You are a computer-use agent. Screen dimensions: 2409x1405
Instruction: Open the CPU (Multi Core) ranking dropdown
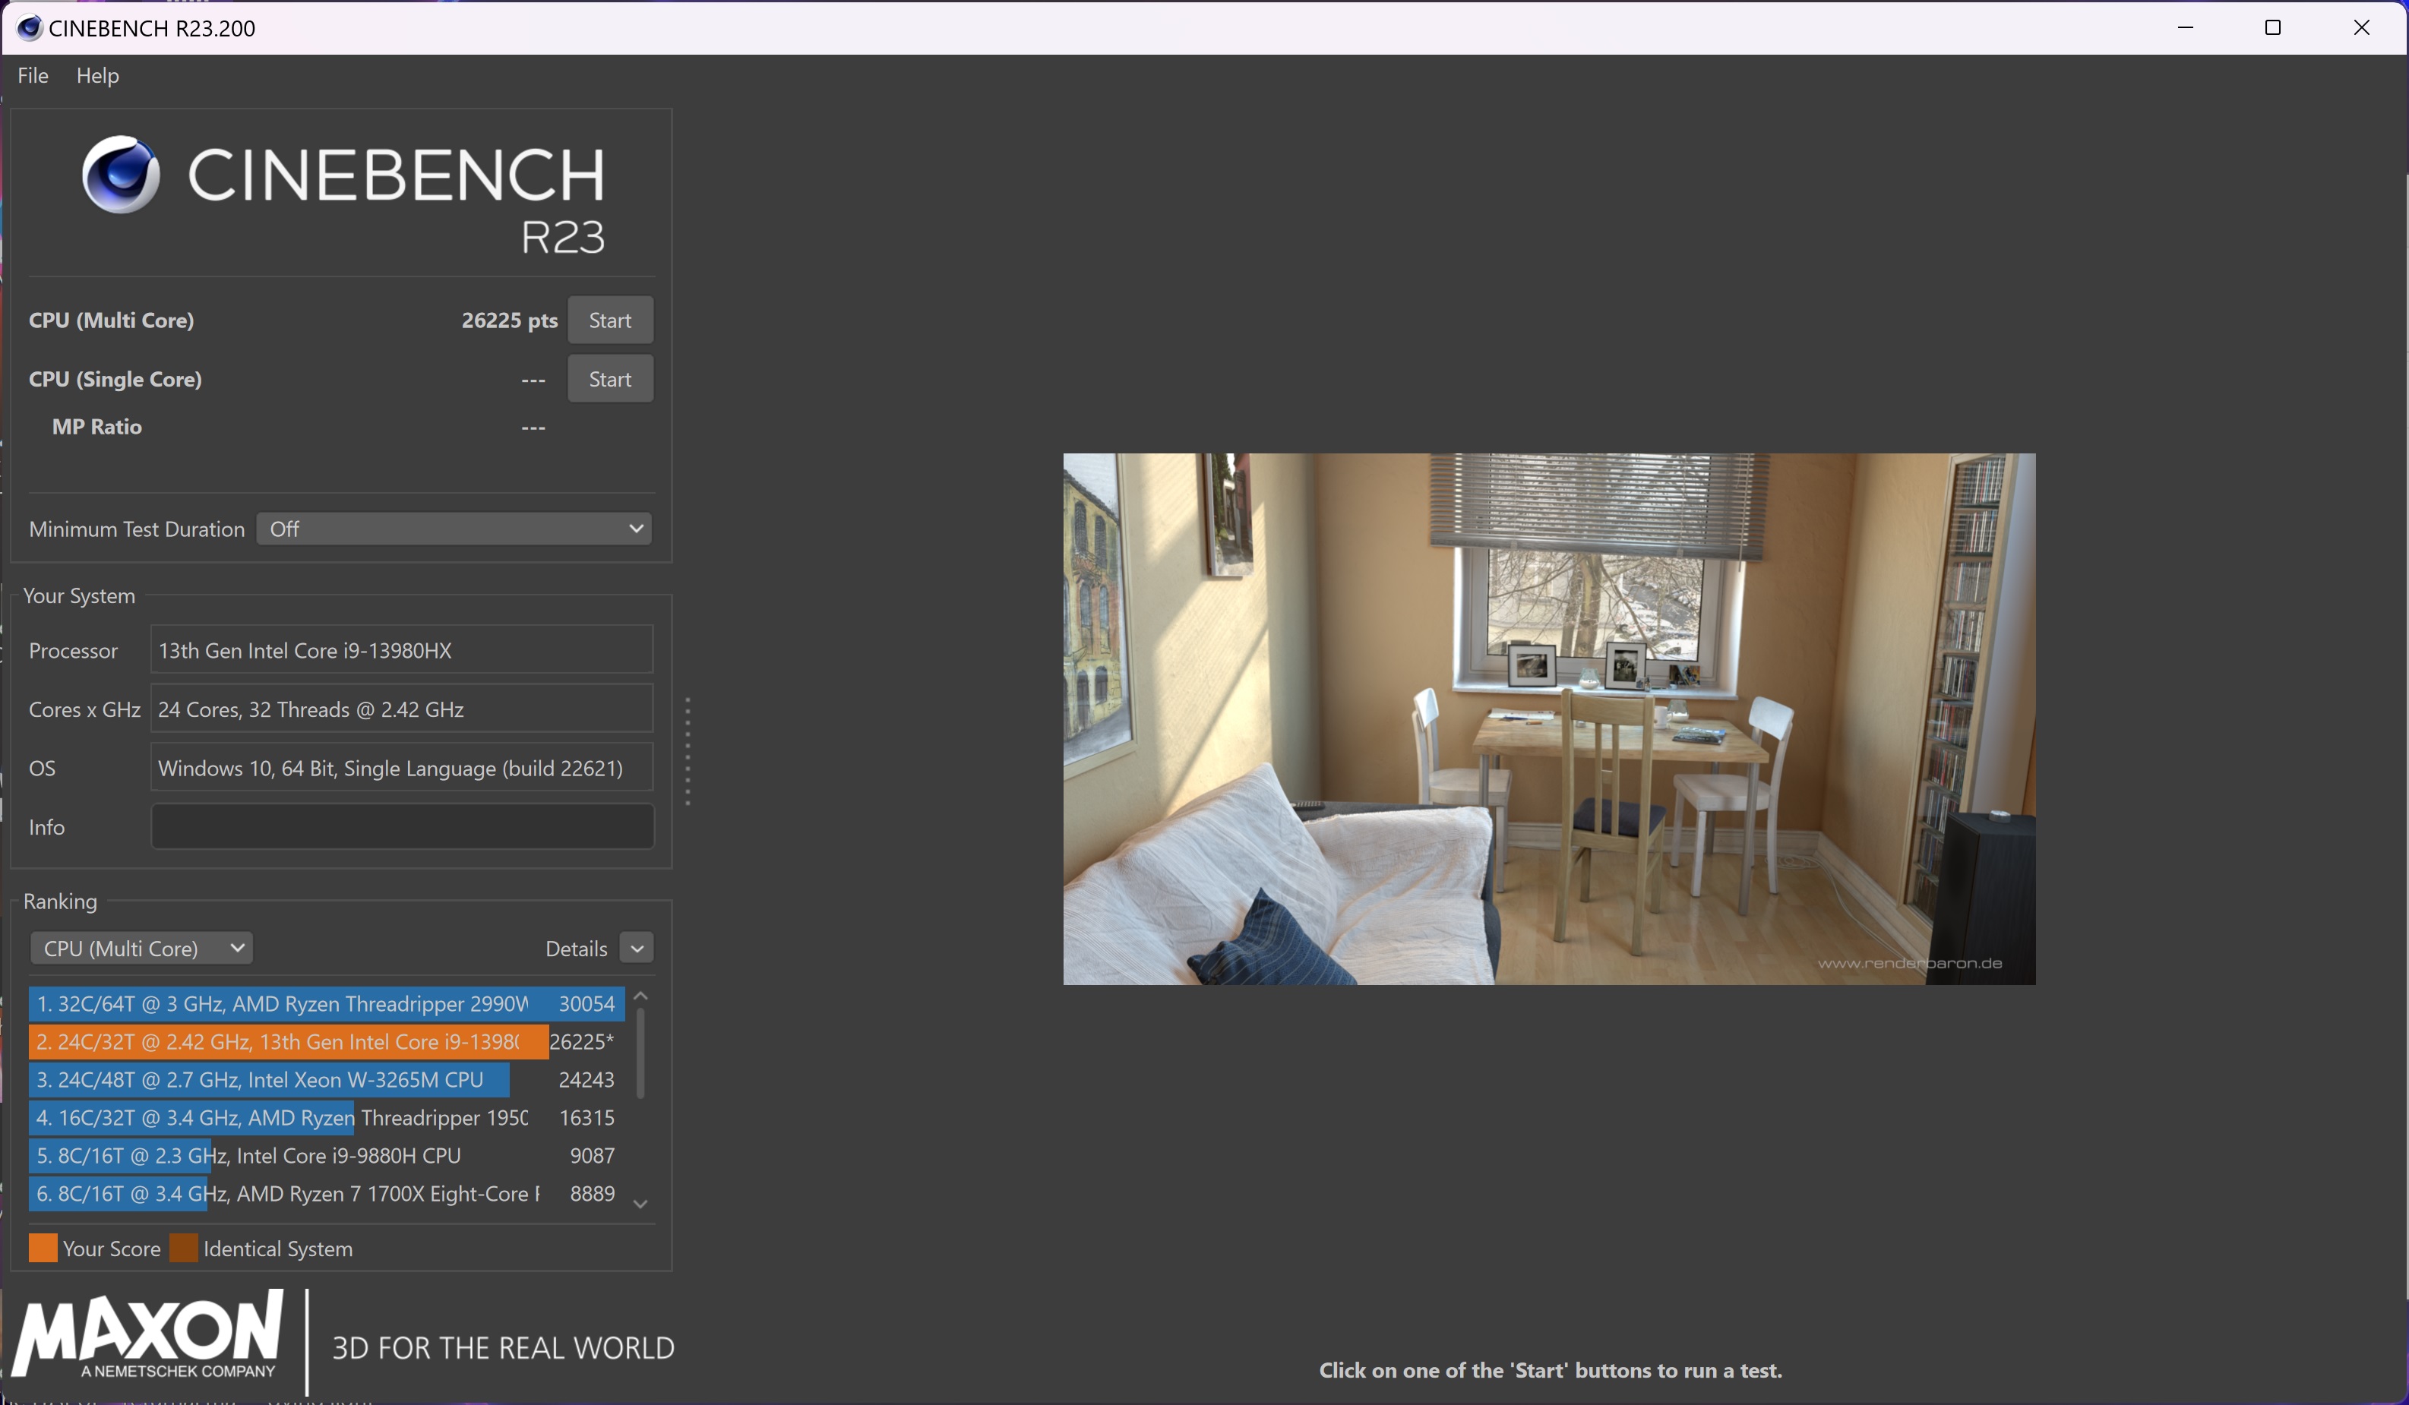pos(142,948)
